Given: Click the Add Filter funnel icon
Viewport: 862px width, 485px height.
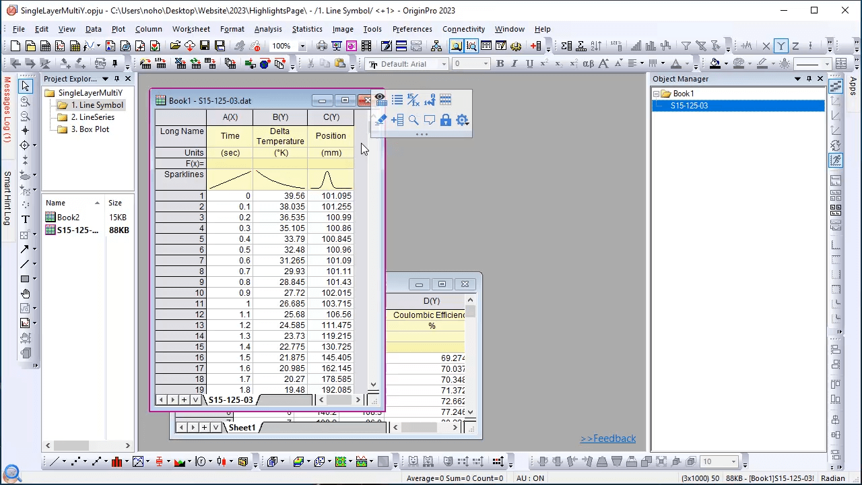Looking at the screenshot, I should 686,46.
